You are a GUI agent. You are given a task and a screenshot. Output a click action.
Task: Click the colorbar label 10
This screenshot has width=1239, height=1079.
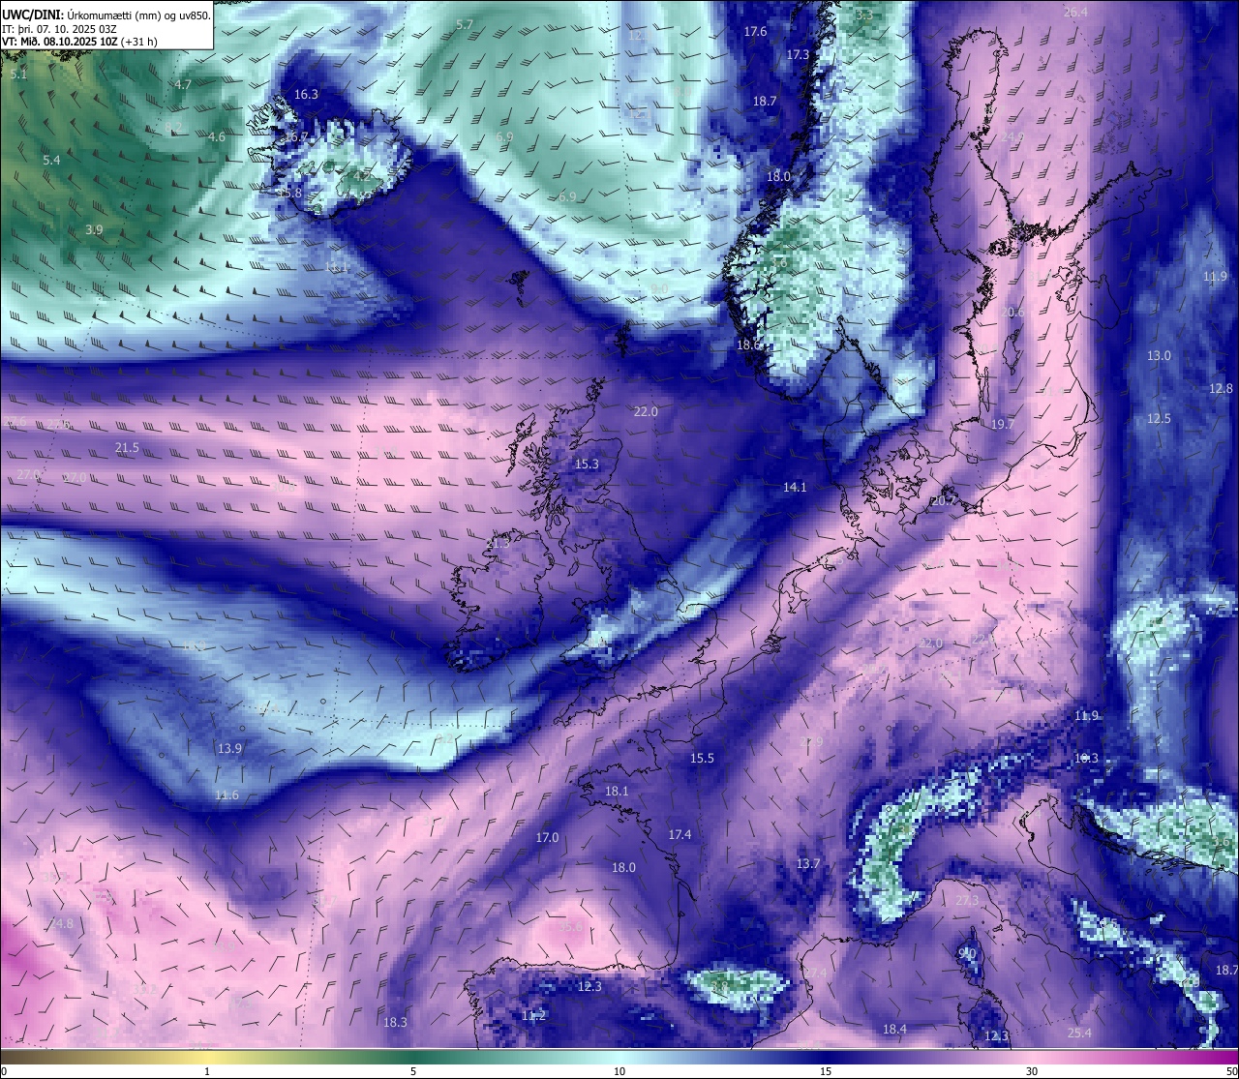pyautogui.click(x=619, y=1071)
